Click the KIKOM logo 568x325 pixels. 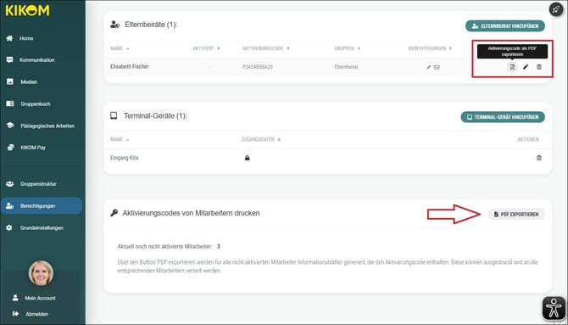pyautogui.click(x=27, y=10)
